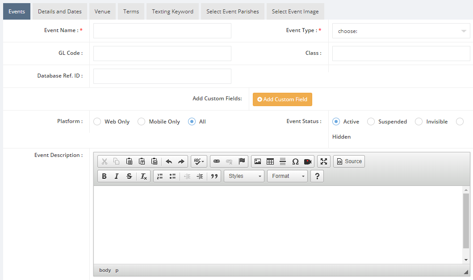Open the Event Type dropdown

tap(401, 31)
